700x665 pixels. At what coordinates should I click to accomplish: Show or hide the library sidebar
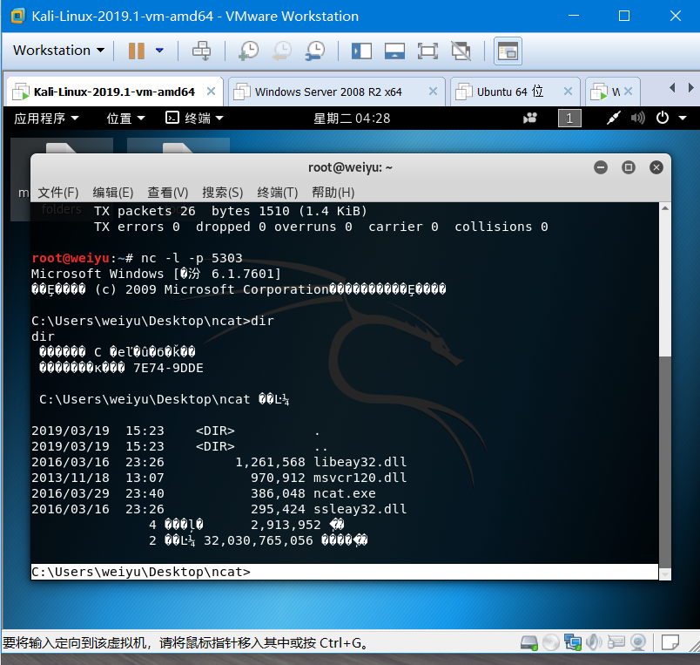tap(361, 51)
